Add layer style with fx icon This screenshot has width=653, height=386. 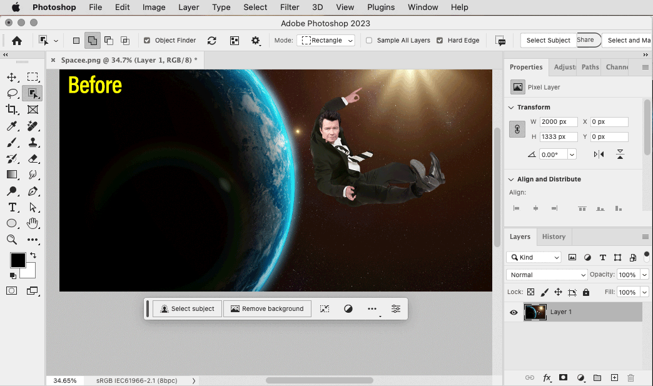pyautogui.click(x=547, y=378)
